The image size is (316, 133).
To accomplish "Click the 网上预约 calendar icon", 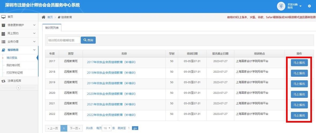I will [x=3, y=33].
